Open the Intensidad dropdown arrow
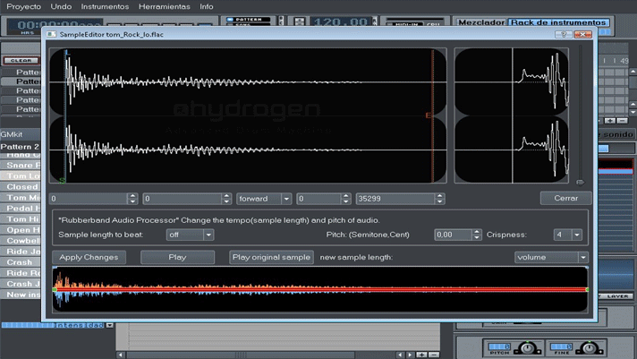This screenshot has width=637, height=359. 110,325
